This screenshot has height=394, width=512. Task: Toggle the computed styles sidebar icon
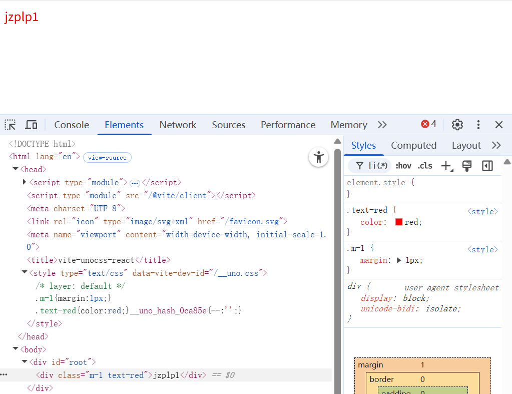(x=487, y=166)
